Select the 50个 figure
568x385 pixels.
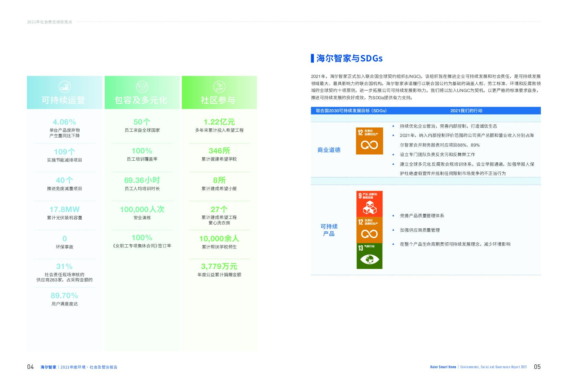tap(142, 122)
